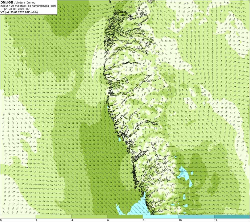Screen dimensions: 250x222
Task: Click the 6–8 m/s dark green legend band
Action: (125, 217)
